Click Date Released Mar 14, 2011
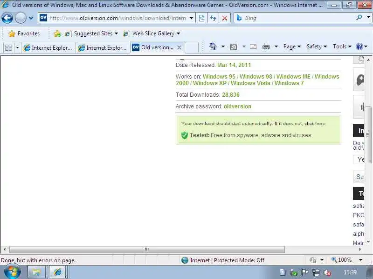 click(x=234, y=65)
